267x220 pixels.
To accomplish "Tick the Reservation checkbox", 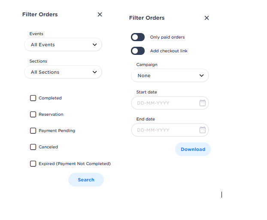I will [x=33, y=115].
